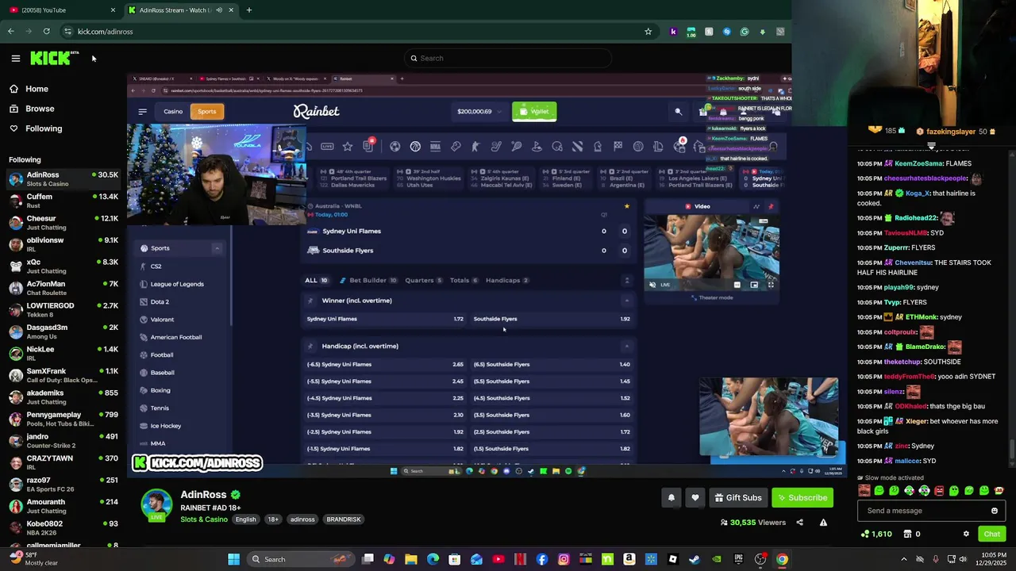Image resolution: width=1016 pixels, height=571 pixels.
Task: Select Pennygameplay in the following list
Action: click(63, 419)
